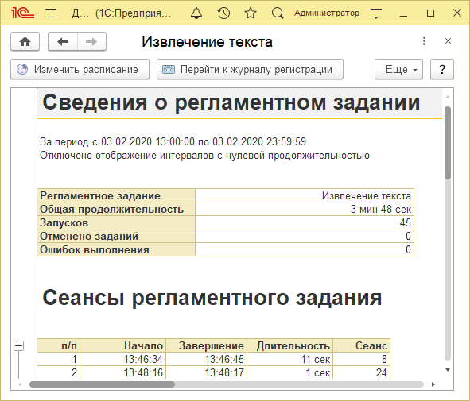Navigate forward with right arrow
Screen dimensions: 470x401
click(x=91, y=41)
